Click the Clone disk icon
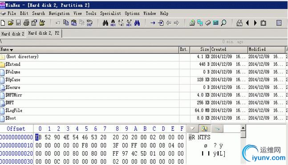This screenshot has width=288, height=165. [200, 23]
